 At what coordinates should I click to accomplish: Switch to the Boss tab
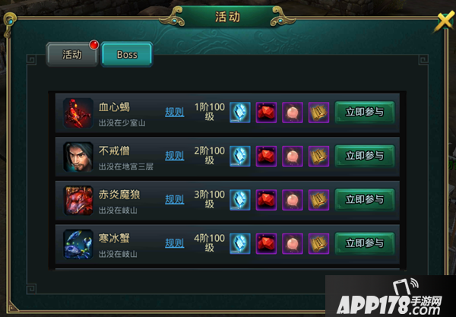127,55
